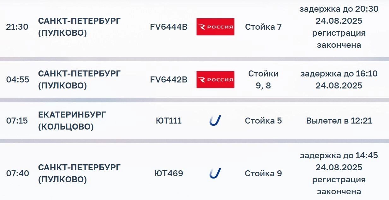
Task: Click the 07:40 departure time
Action: [x=17, y=173]
